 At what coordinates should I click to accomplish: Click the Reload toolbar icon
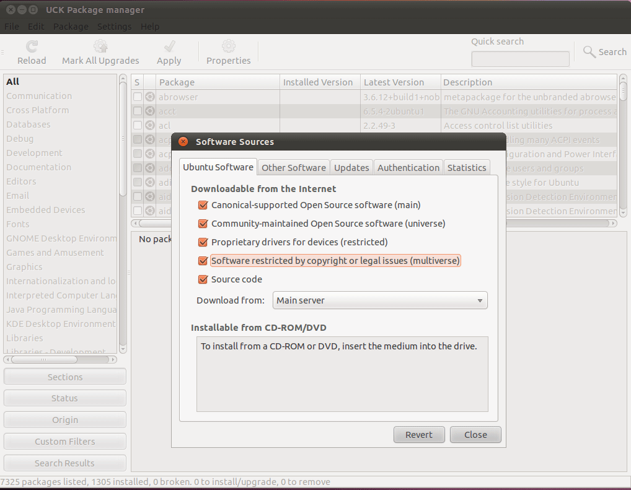pos(32,46)
